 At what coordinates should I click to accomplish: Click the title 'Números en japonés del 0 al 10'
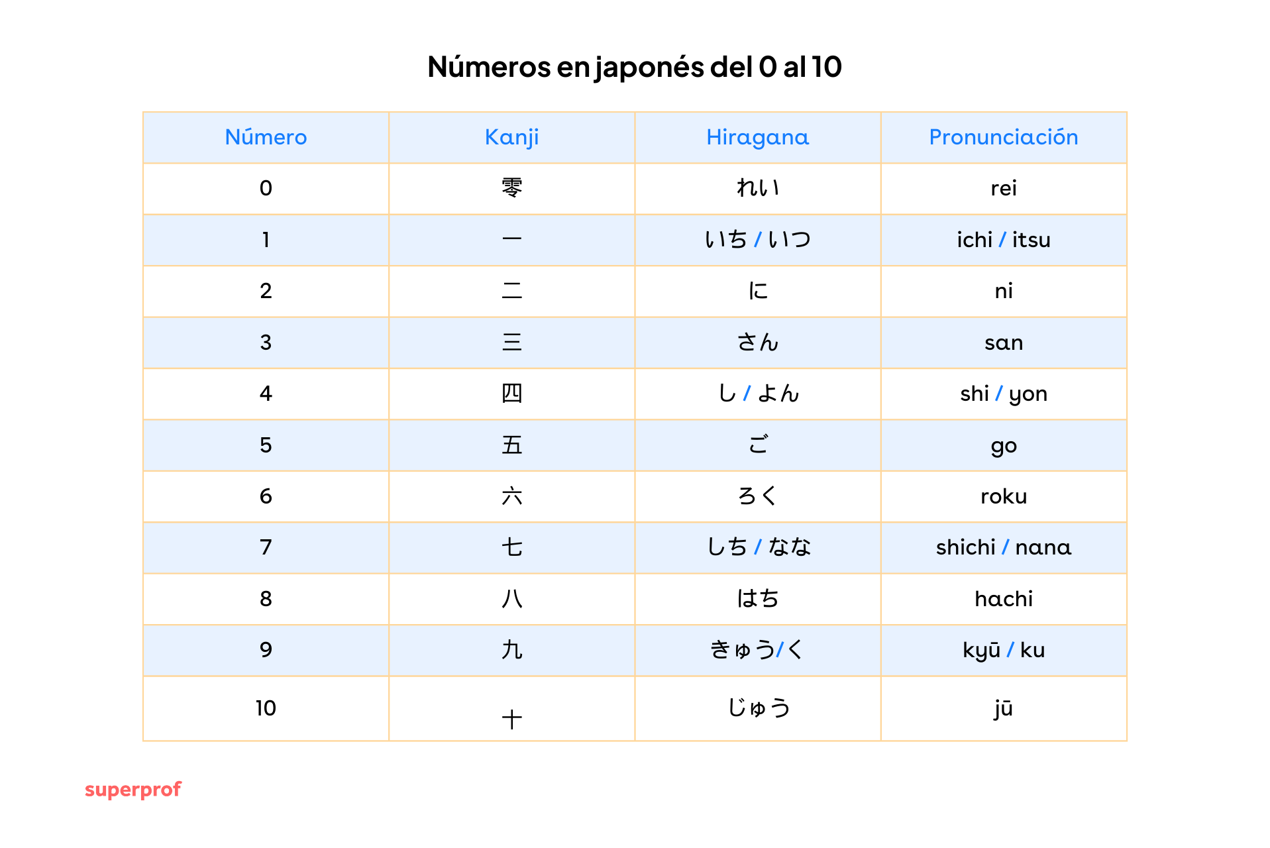pos(634,67)
